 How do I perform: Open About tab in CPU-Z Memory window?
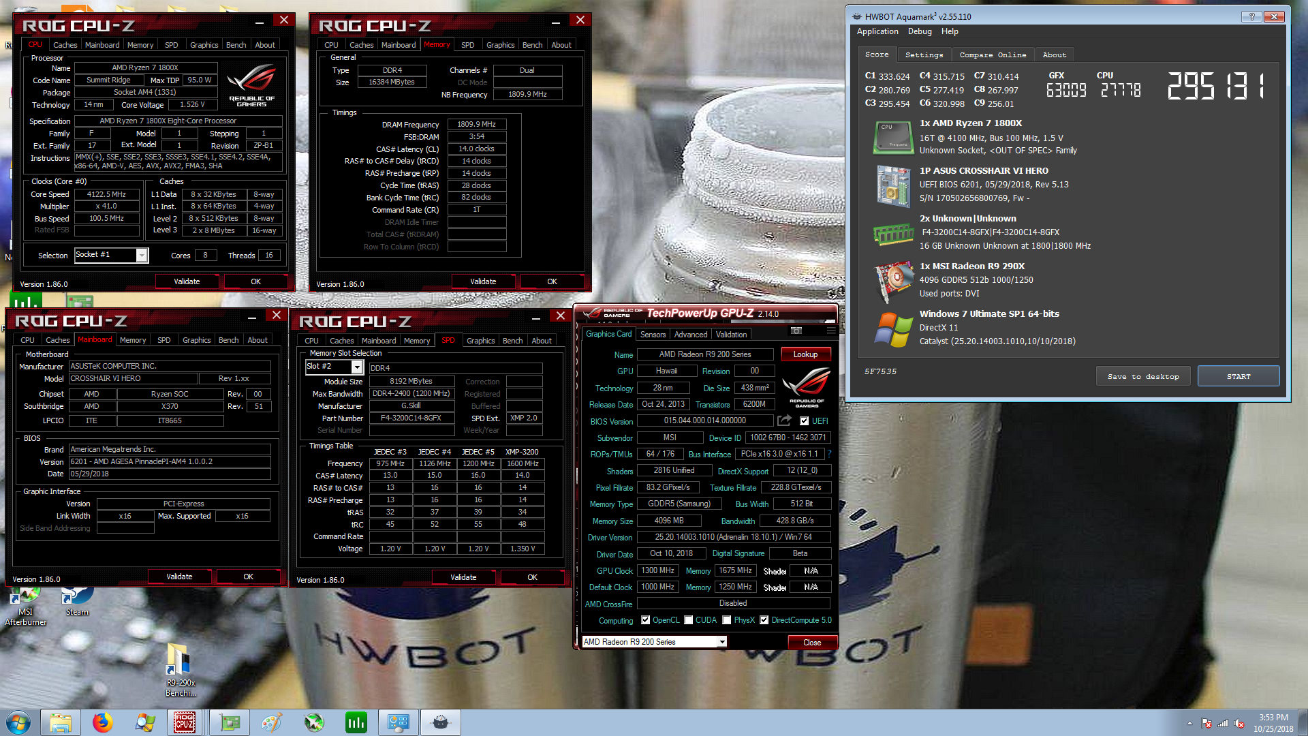[561, 45]
